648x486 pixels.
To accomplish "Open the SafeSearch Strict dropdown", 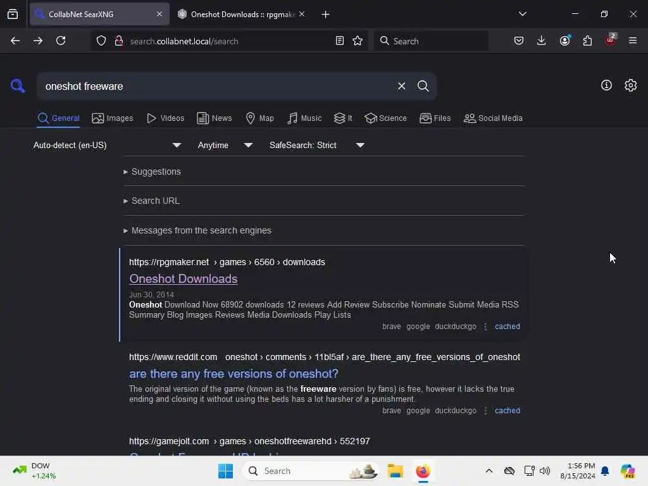I will [x=317, y=145].
